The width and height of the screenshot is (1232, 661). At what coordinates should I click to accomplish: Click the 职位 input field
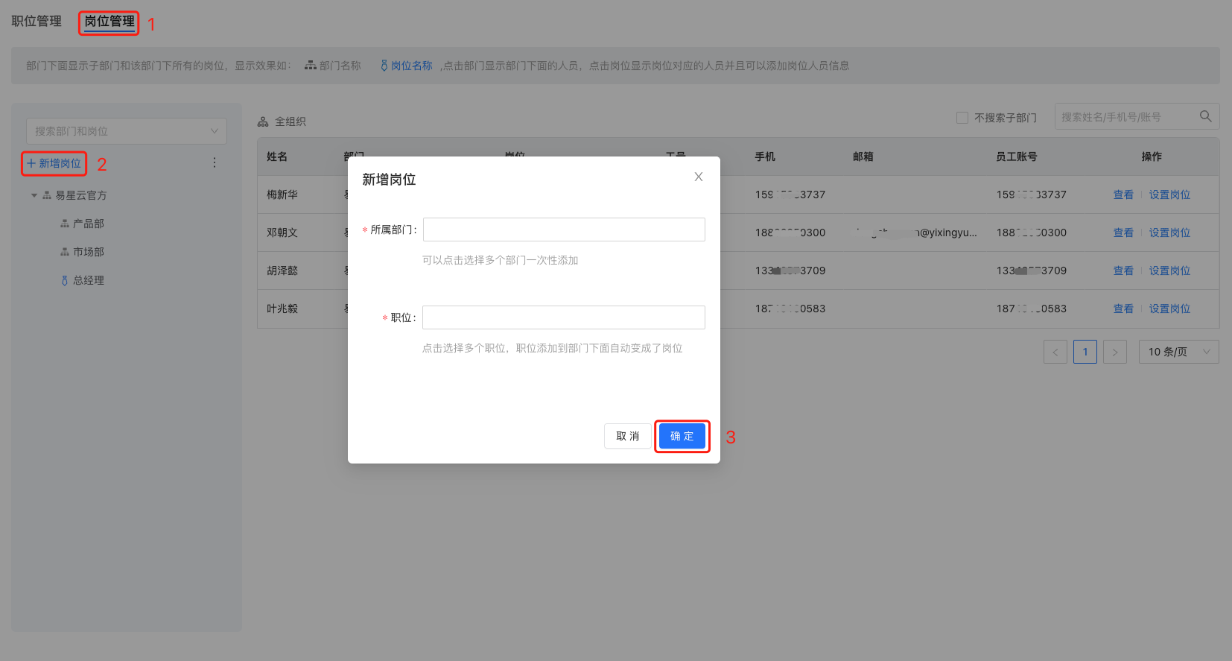coord(563,317)
